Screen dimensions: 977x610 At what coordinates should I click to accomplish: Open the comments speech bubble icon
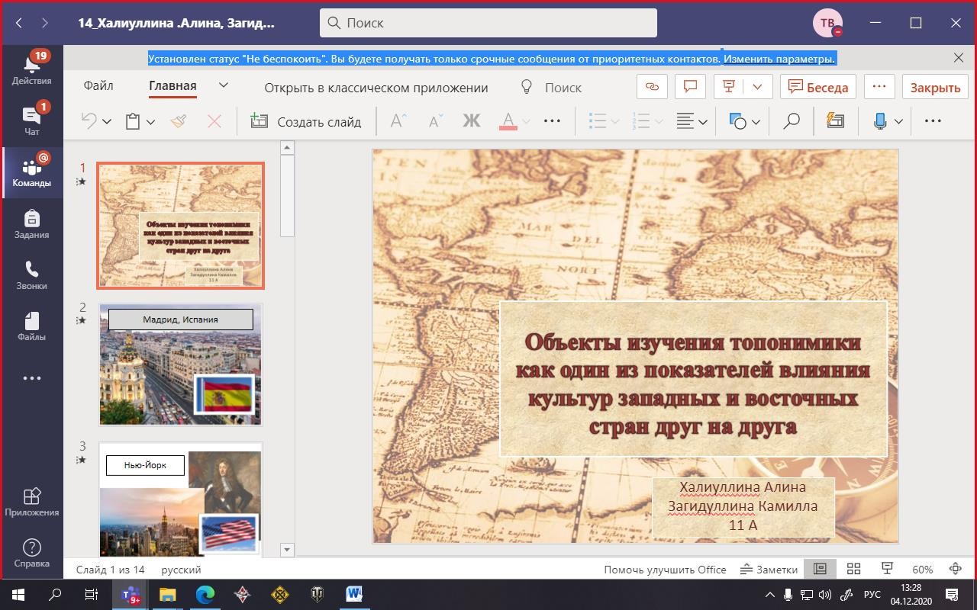tap(690, 87)
